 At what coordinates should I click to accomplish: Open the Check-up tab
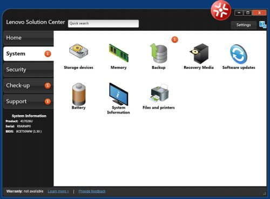pyautogui.click(x=29, y=85)
